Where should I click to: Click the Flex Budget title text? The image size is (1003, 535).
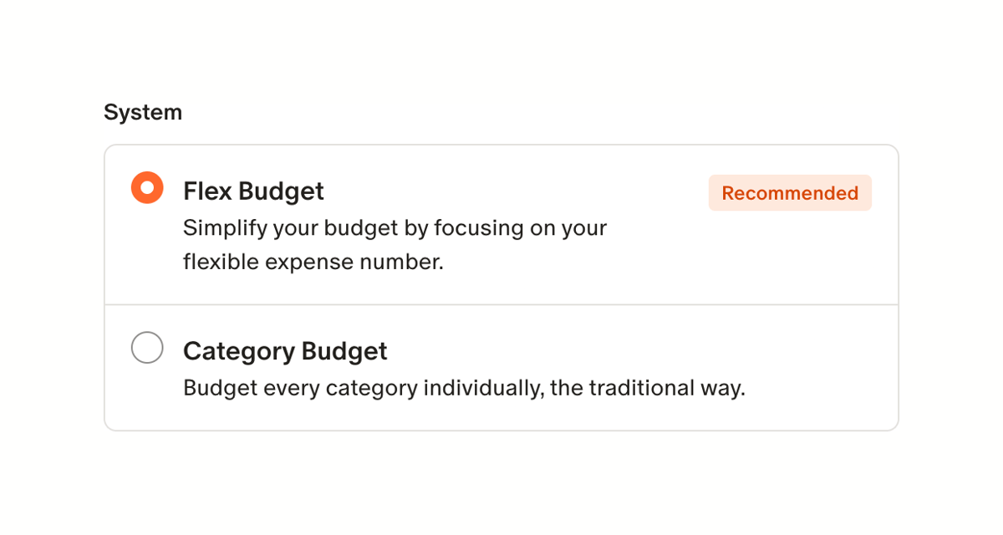[x=253, y=191]
